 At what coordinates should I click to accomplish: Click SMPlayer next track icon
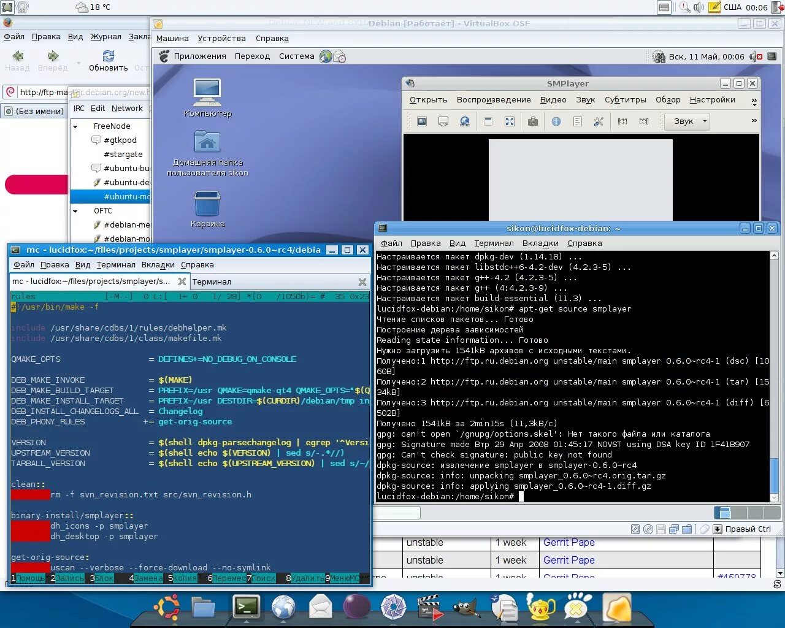click(x=644, y=121)
